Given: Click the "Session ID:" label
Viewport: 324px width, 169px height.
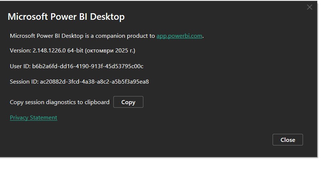Looking at the screenshot, I should click(x=24, y=81).
